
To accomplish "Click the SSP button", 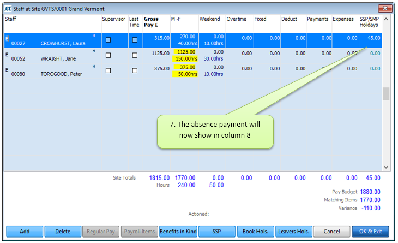I will click(216, 232).
